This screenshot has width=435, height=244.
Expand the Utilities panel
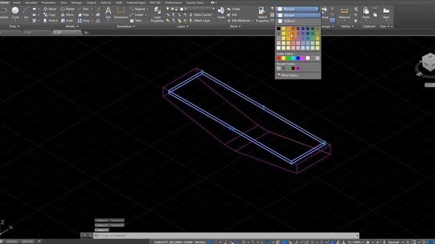347,26
